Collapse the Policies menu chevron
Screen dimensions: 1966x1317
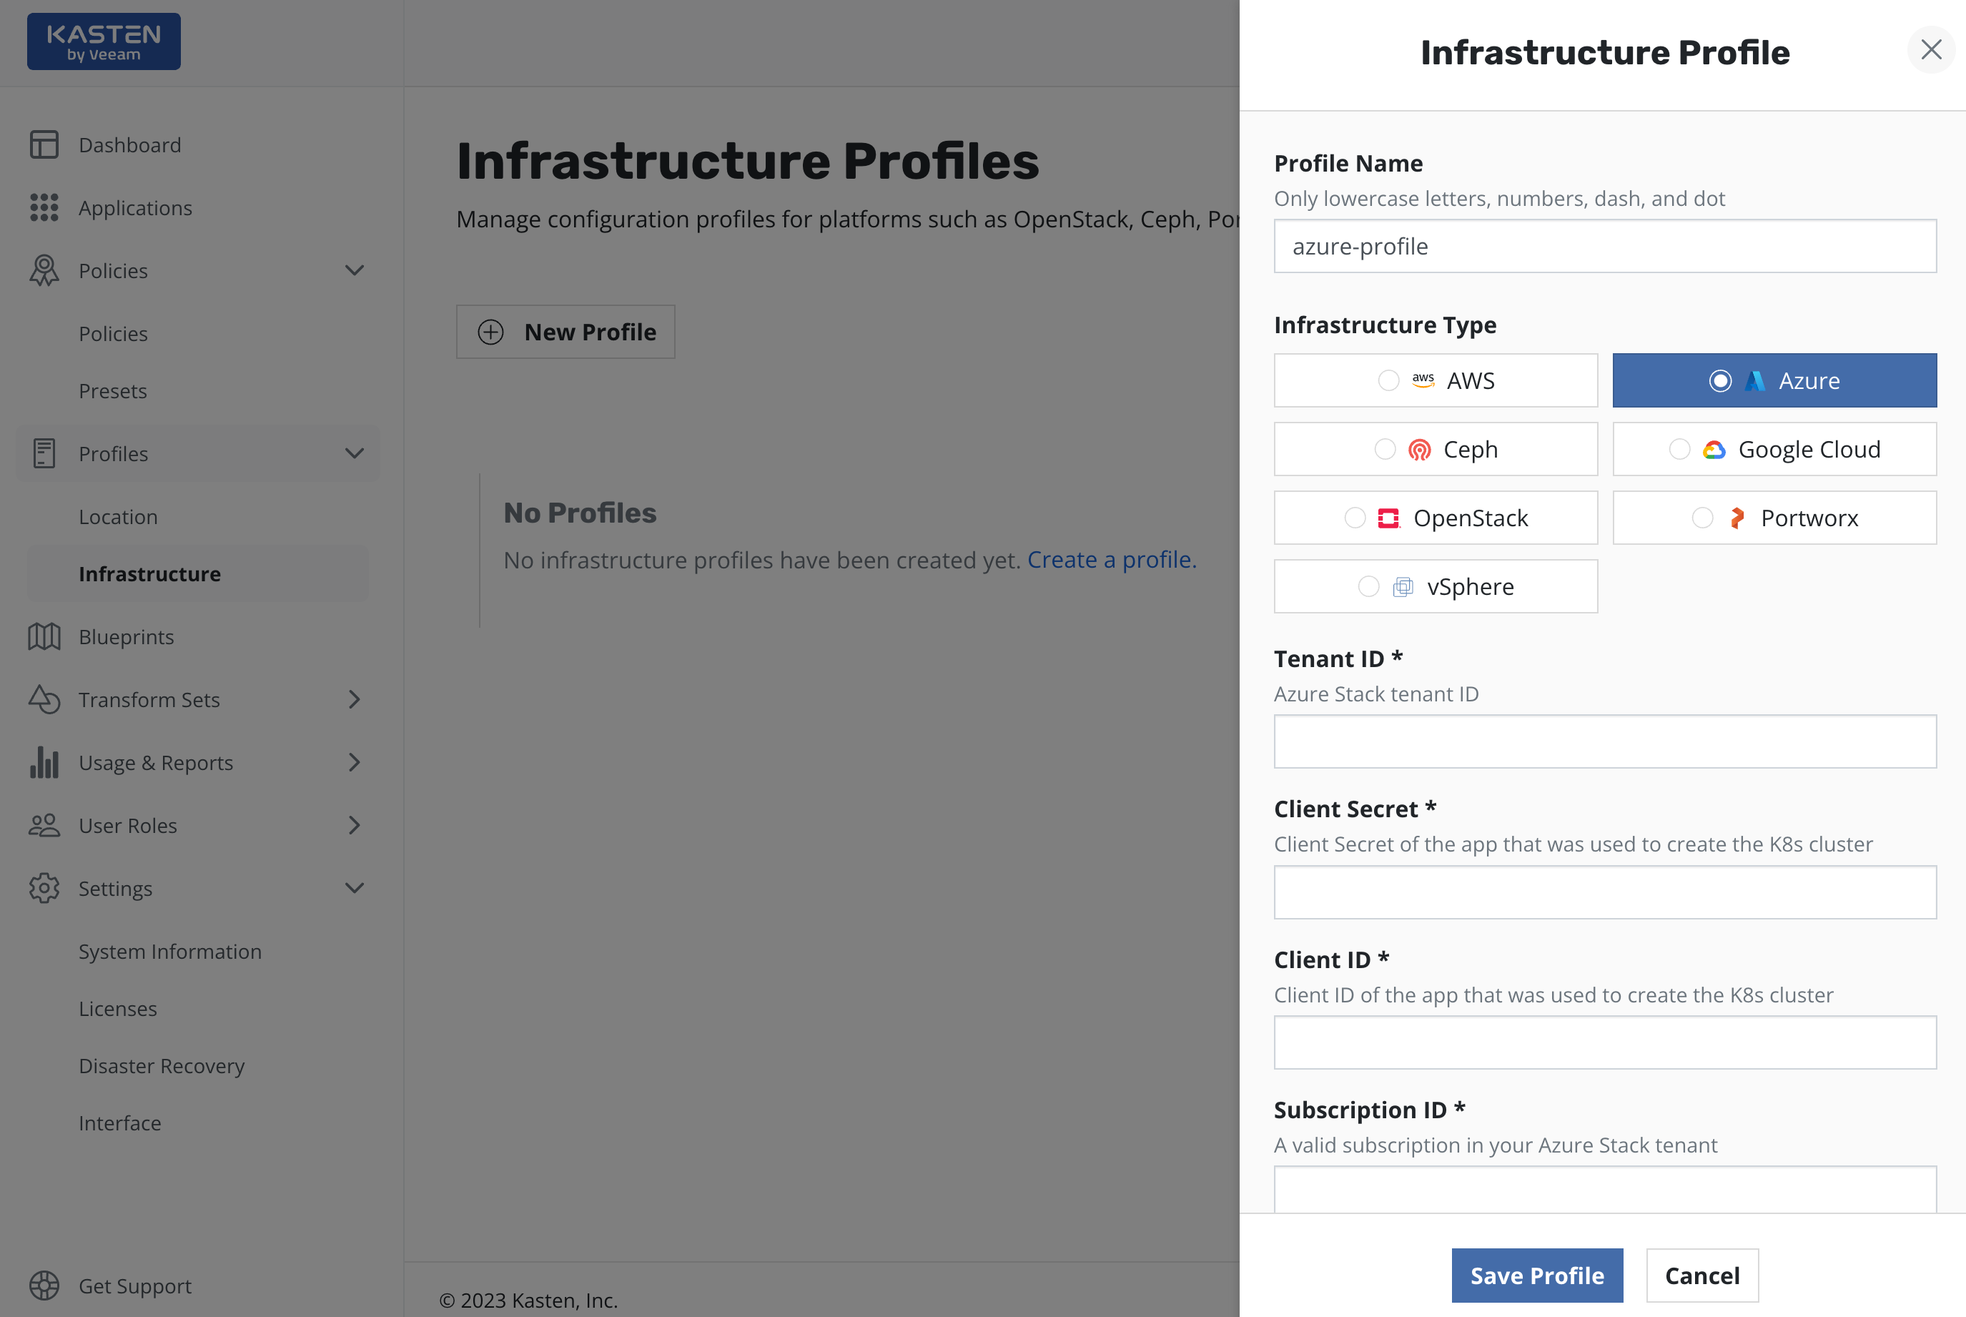(355, 270)
